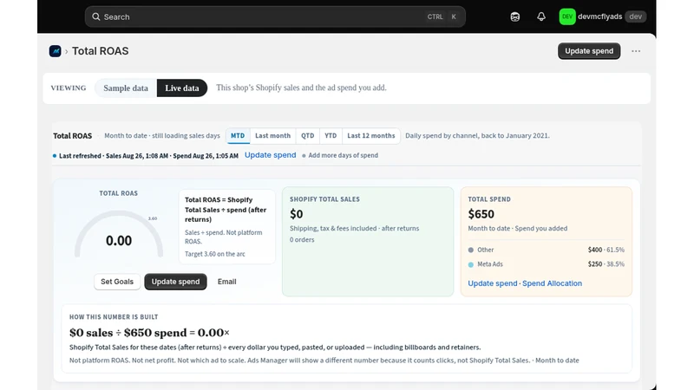Click the SHOPIFY TOTAL SALES heading

tap(324, 199)
